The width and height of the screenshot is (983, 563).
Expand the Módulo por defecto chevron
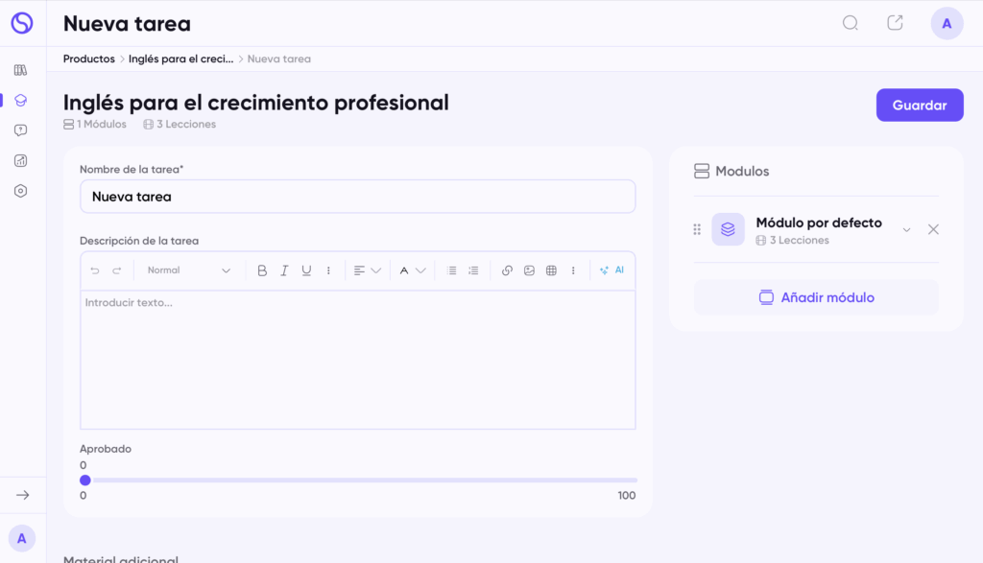coord(906,230)
